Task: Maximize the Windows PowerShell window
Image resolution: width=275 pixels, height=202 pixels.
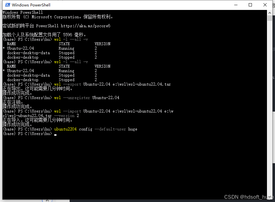Action: 250,5
